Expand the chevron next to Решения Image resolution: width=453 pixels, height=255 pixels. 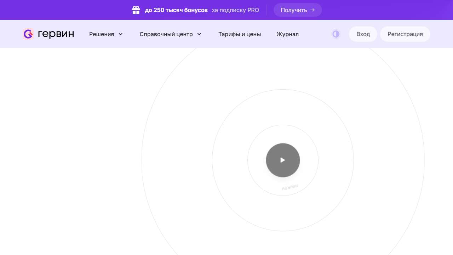coord(121,34)
